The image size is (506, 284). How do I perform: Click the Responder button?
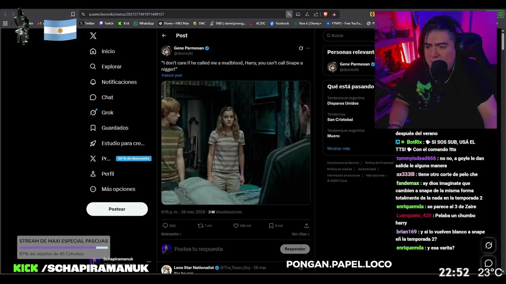pos(295,249)
